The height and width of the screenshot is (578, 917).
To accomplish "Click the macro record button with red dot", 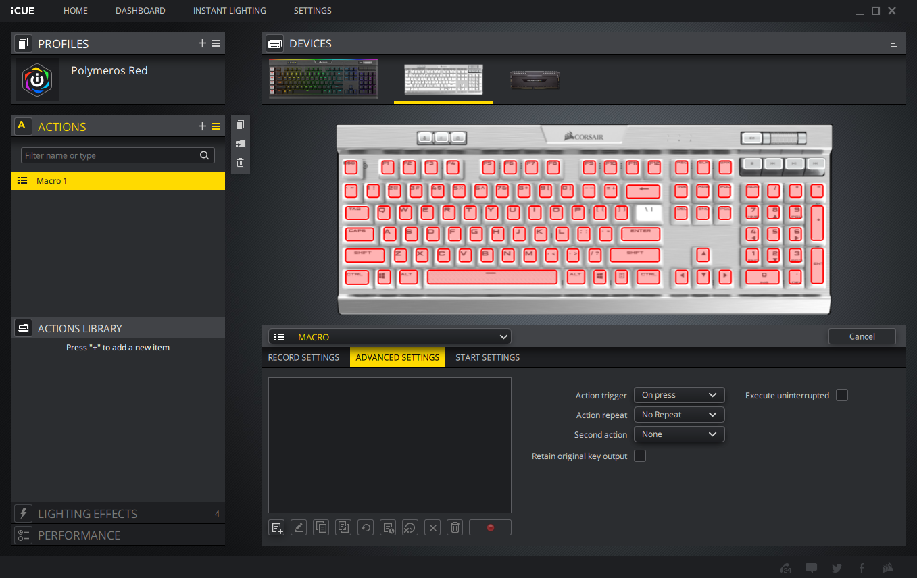I will (x=490, y=527).
